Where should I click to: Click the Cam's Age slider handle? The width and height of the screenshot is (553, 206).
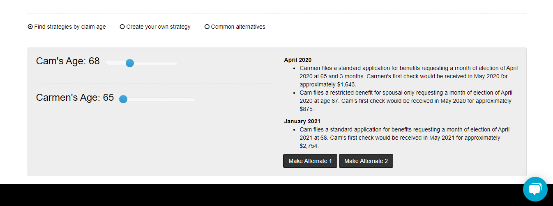click(x=129, y=63)
